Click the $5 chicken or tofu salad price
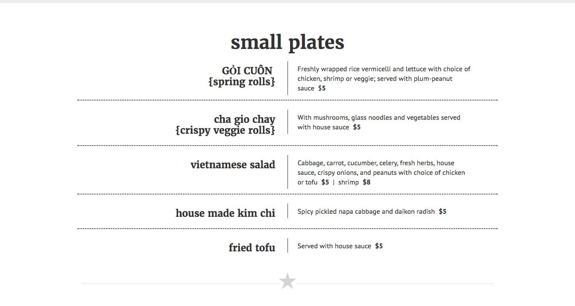This screenshot has width=575, height=306. (325, 182)
